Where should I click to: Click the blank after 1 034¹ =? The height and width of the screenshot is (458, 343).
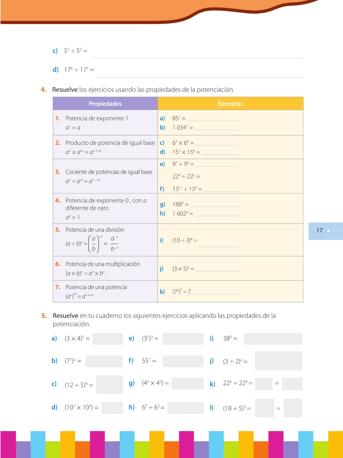[216, 128]
